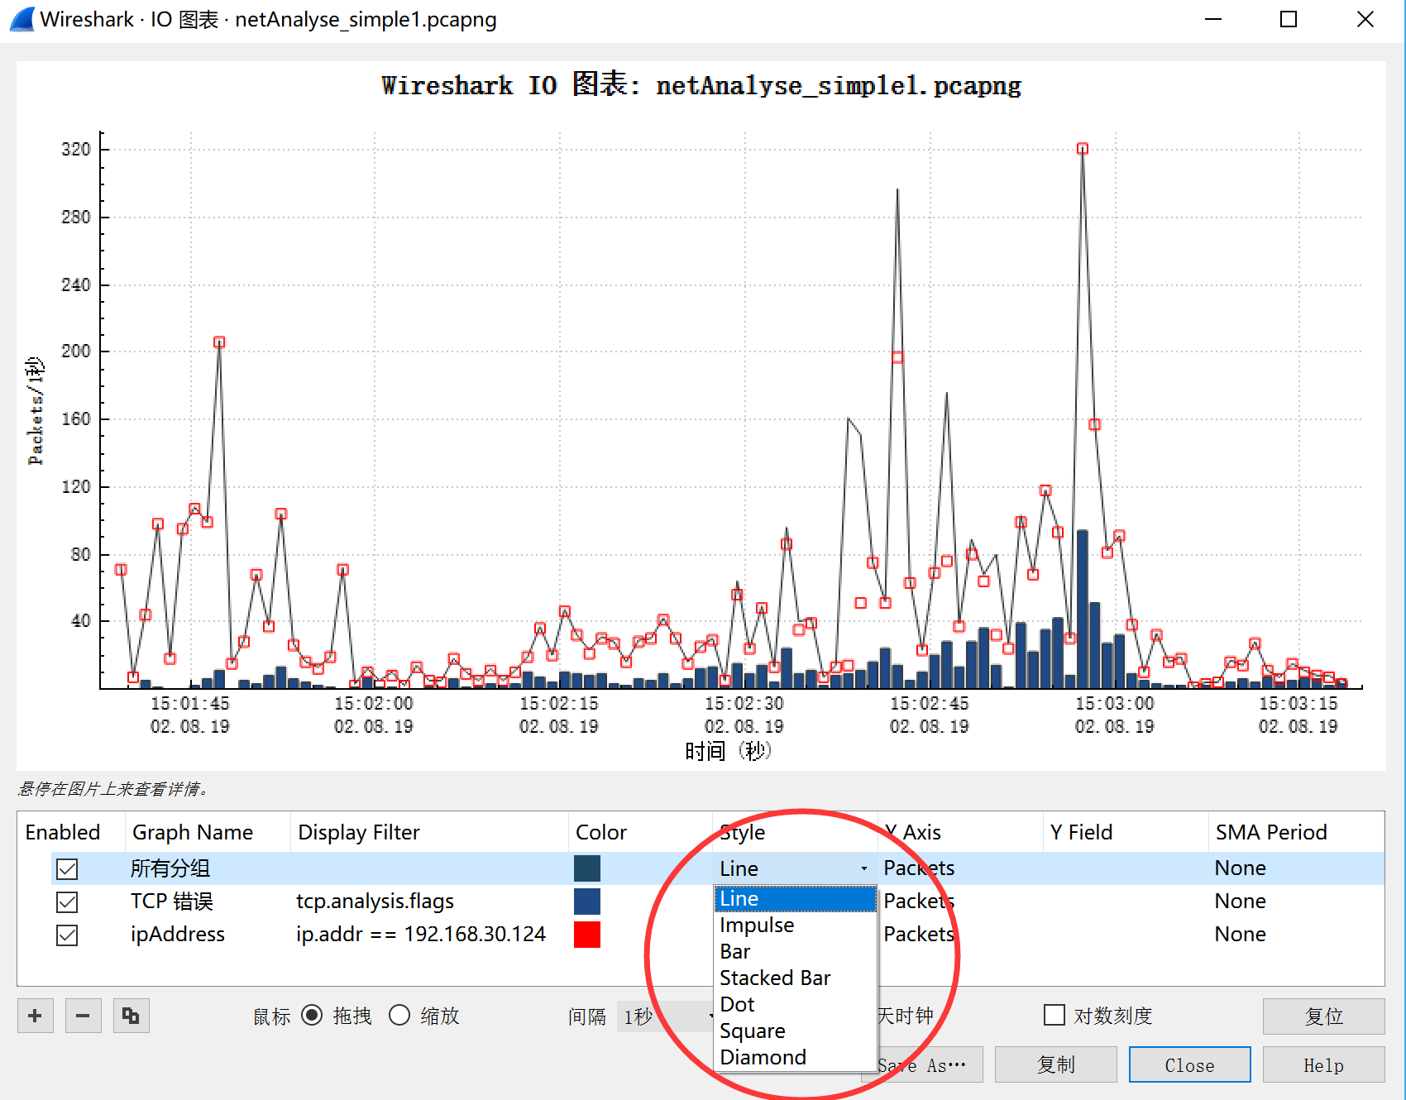Click the Close button

1189,1064
